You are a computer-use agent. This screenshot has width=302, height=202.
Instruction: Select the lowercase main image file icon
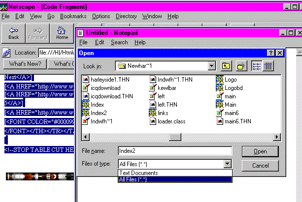[220, 96]
